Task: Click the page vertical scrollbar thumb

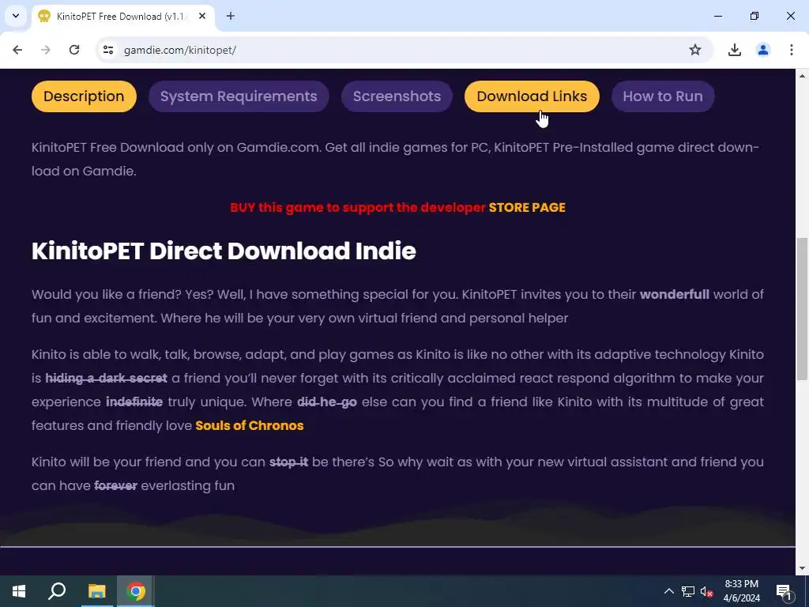Action: (x=802, y=309)
